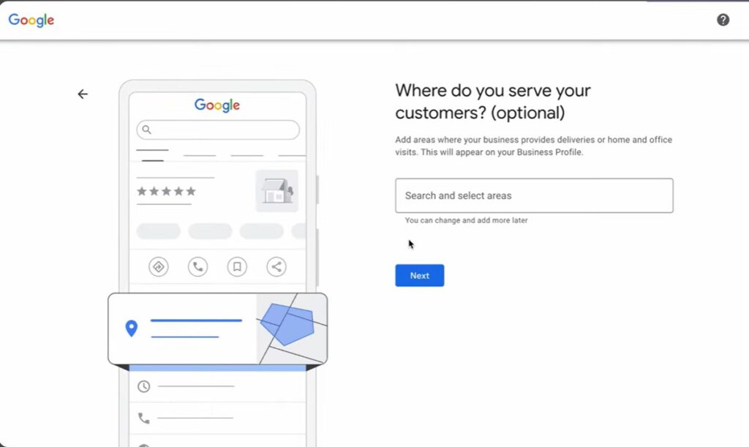Open the help question mark icon

[x=723, y=20]
